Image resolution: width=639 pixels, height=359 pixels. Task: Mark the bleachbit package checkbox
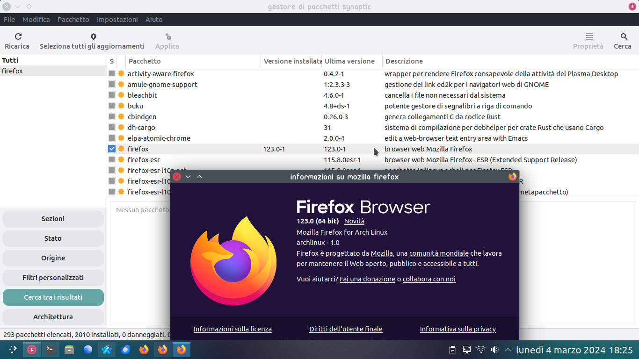112,95
